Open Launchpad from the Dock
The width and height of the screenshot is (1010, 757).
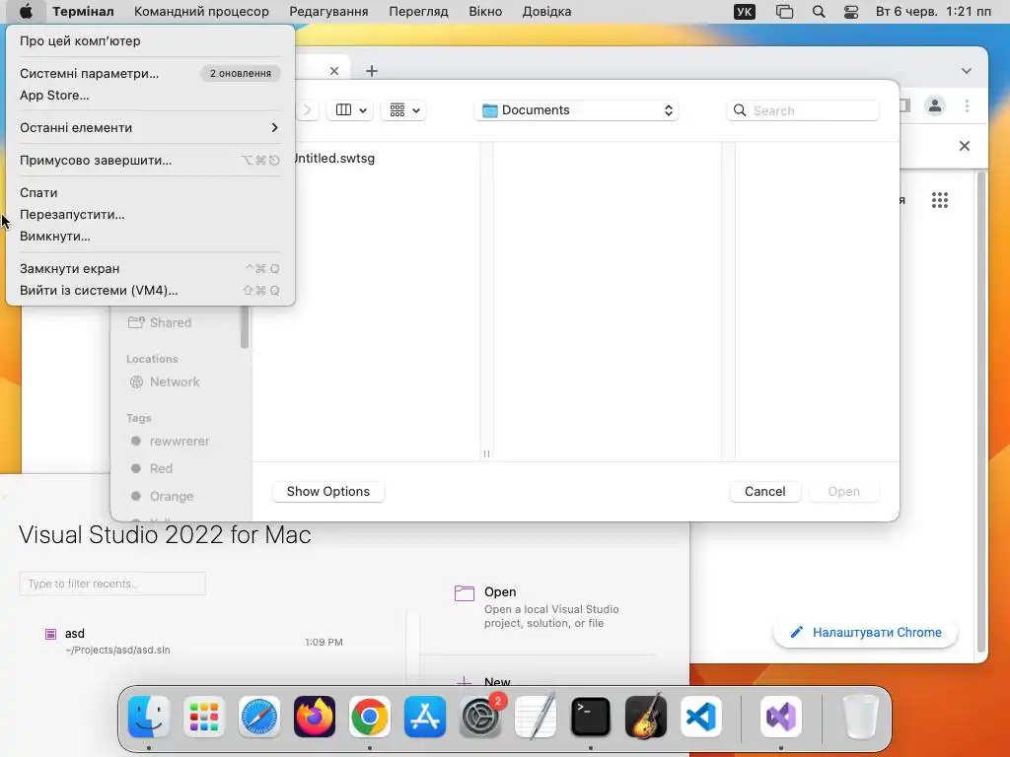204,717
